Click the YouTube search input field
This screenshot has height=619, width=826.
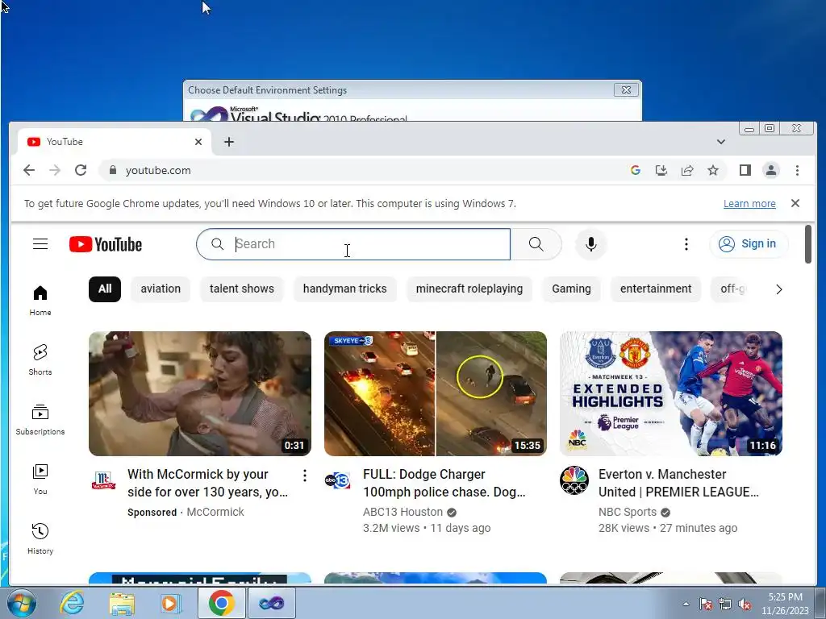[x=353, y=244]
